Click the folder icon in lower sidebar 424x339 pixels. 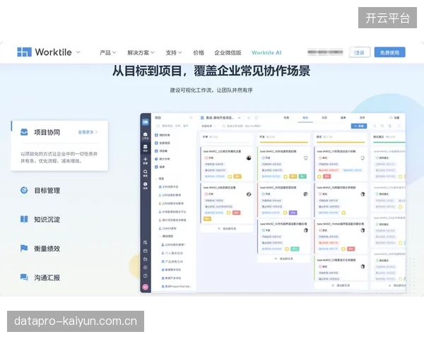[145, 259]
